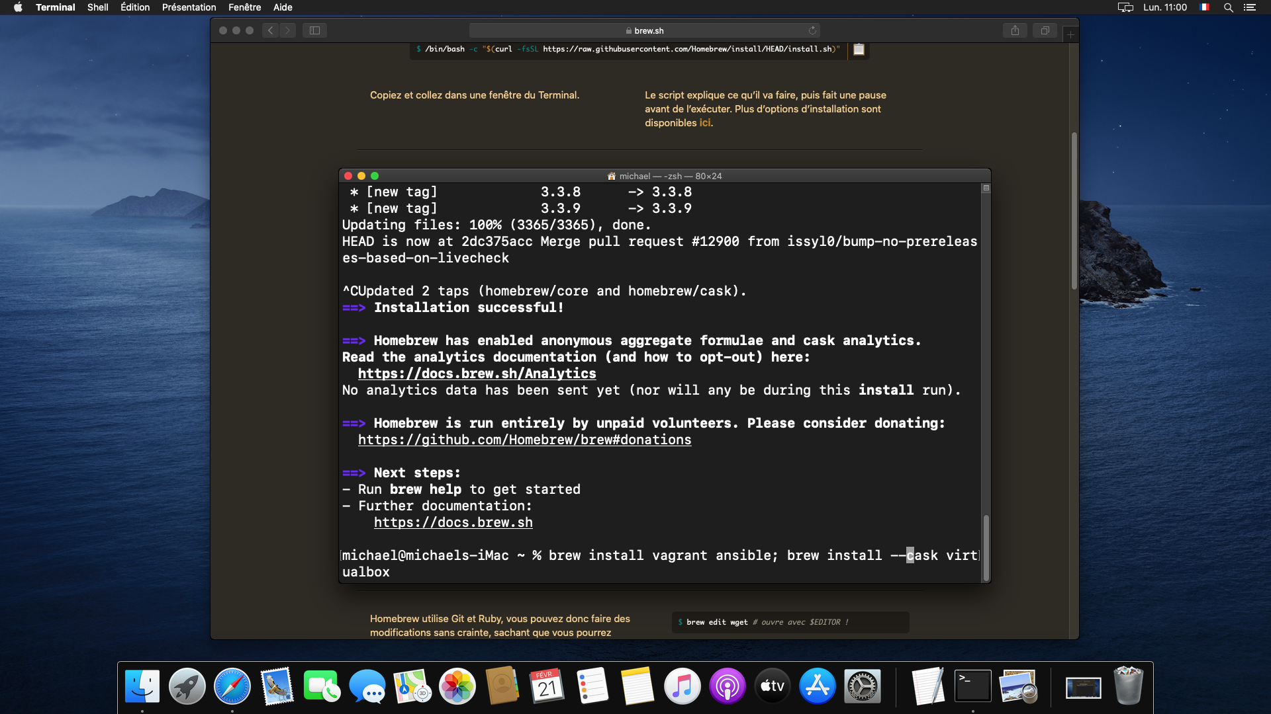Click the '/bin/bash -c' install command text

(628, 49)
